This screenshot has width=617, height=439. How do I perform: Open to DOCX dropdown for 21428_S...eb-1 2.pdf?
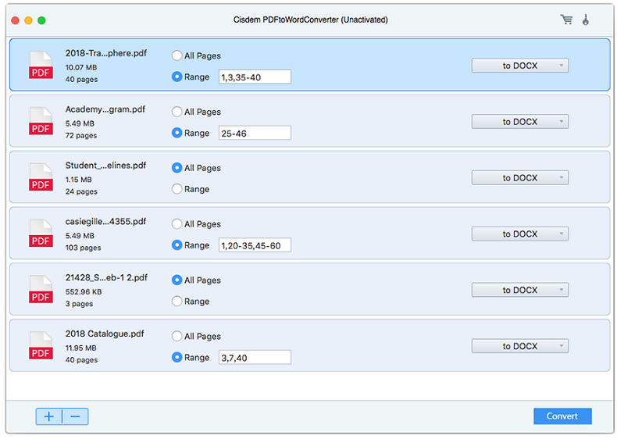click(x=520, y=290)
